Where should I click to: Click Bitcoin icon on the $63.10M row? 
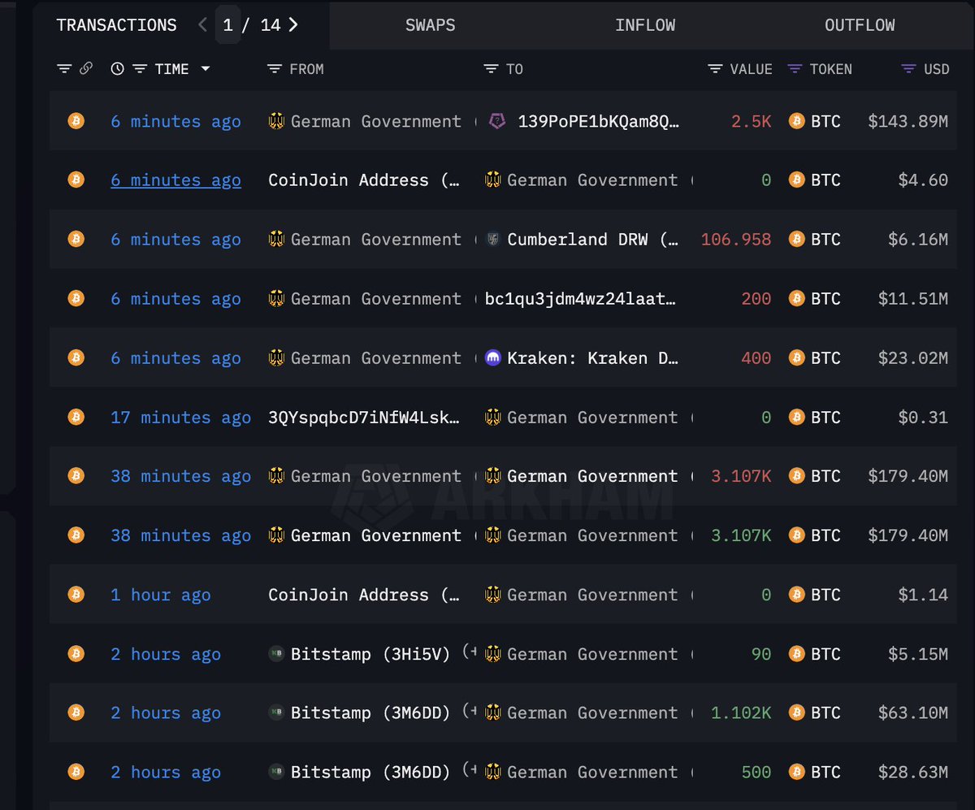click(76, 713)
